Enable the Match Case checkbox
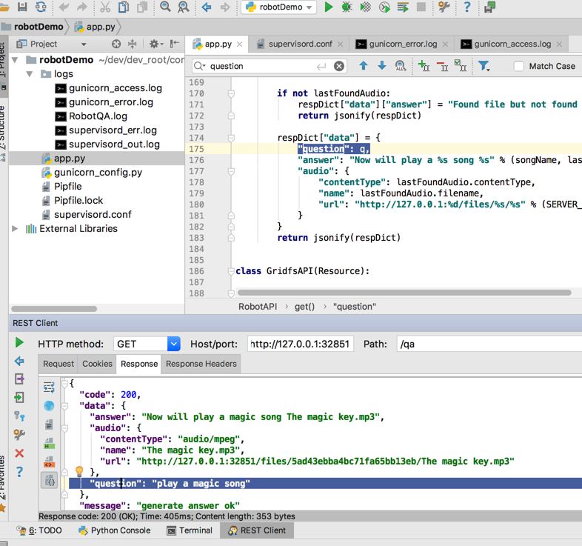 point(519,66)
